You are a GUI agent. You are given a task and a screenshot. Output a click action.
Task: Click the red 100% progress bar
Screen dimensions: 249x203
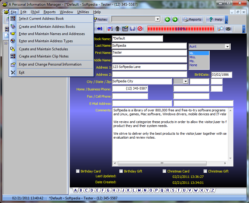[x=180, y=29]
